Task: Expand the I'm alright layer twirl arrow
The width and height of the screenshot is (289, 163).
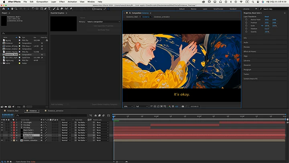Action: pyautogui.click(x=12, y=122)
